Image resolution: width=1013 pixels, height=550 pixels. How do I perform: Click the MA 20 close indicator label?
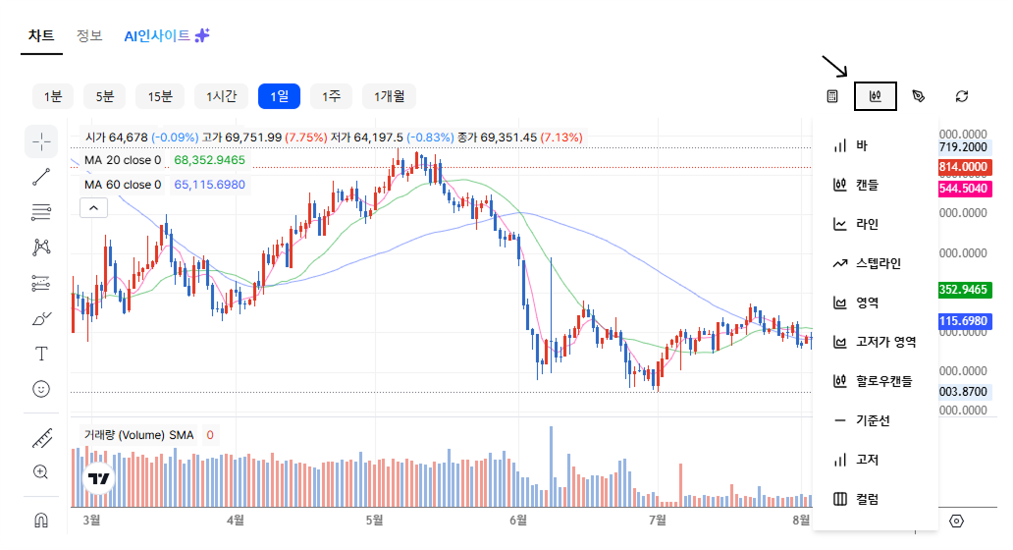coord(123,160)
